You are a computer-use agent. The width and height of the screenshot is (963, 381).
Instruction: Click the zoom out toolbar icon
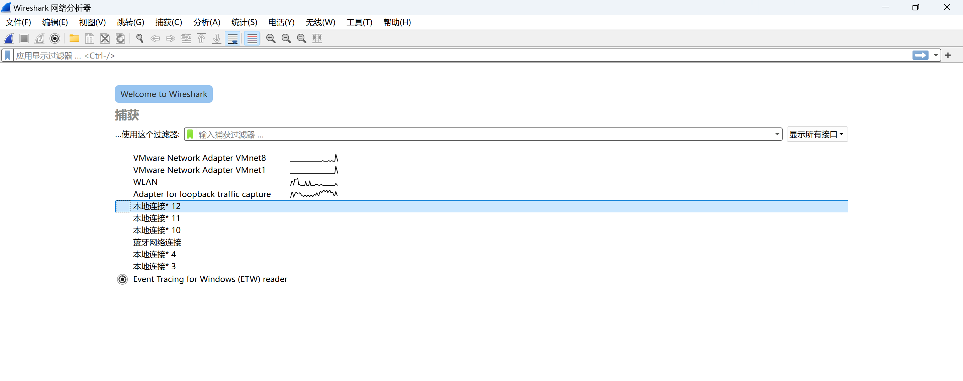coord(286,38)
